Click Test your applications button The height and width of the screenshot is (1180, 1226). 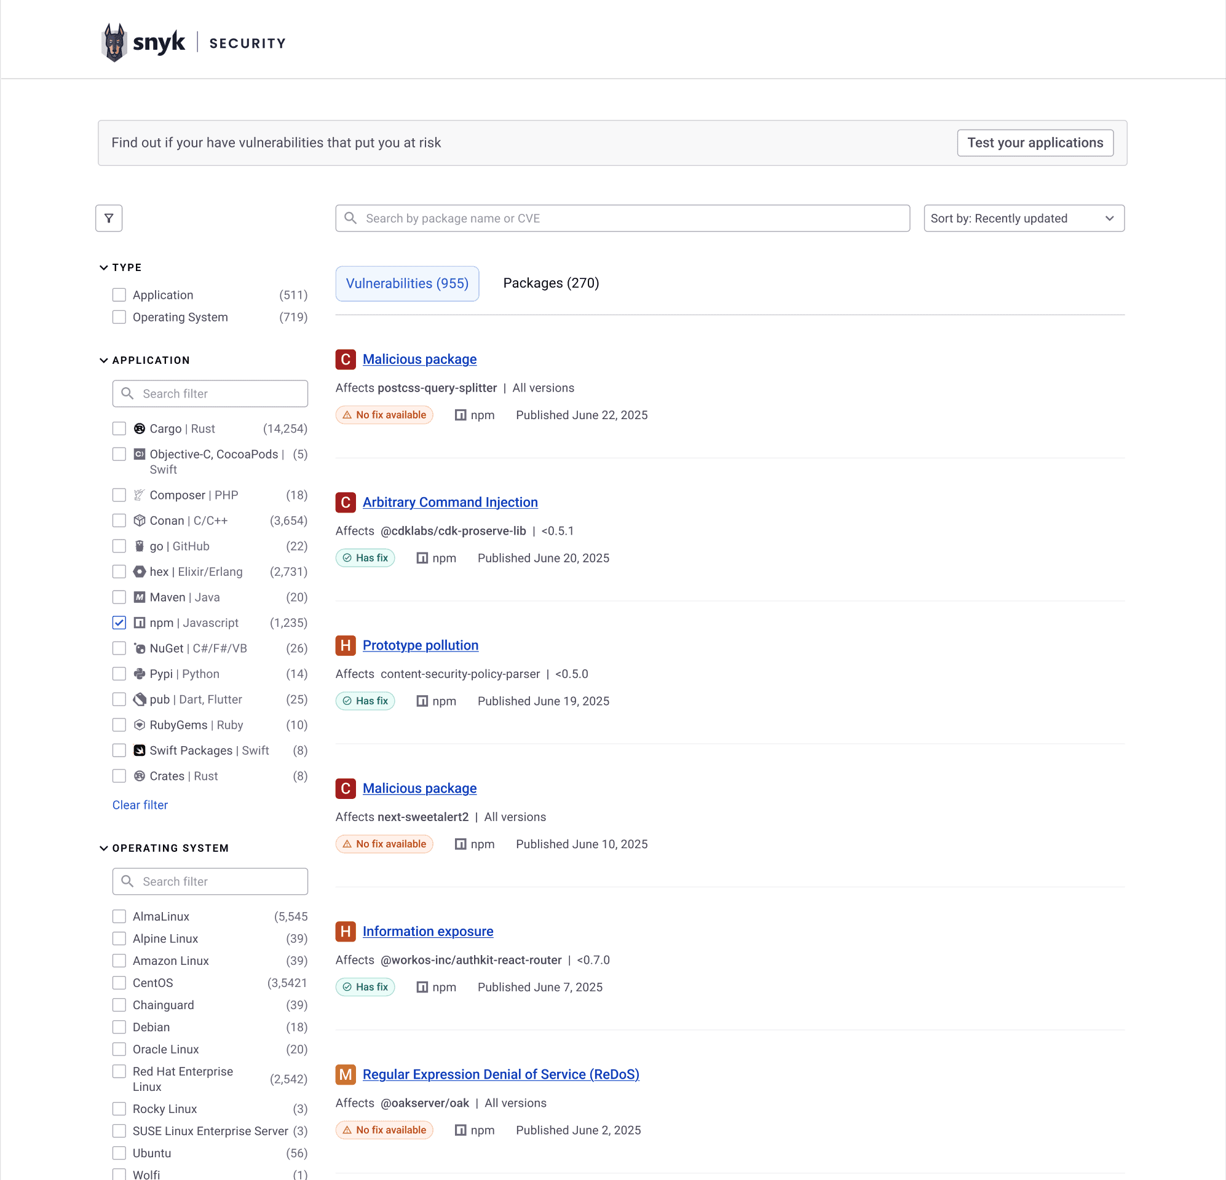click(1035, 143)
